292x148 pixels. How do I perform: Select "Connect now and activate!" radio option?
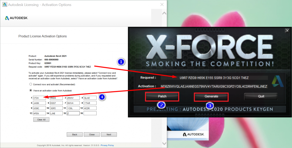31,84
